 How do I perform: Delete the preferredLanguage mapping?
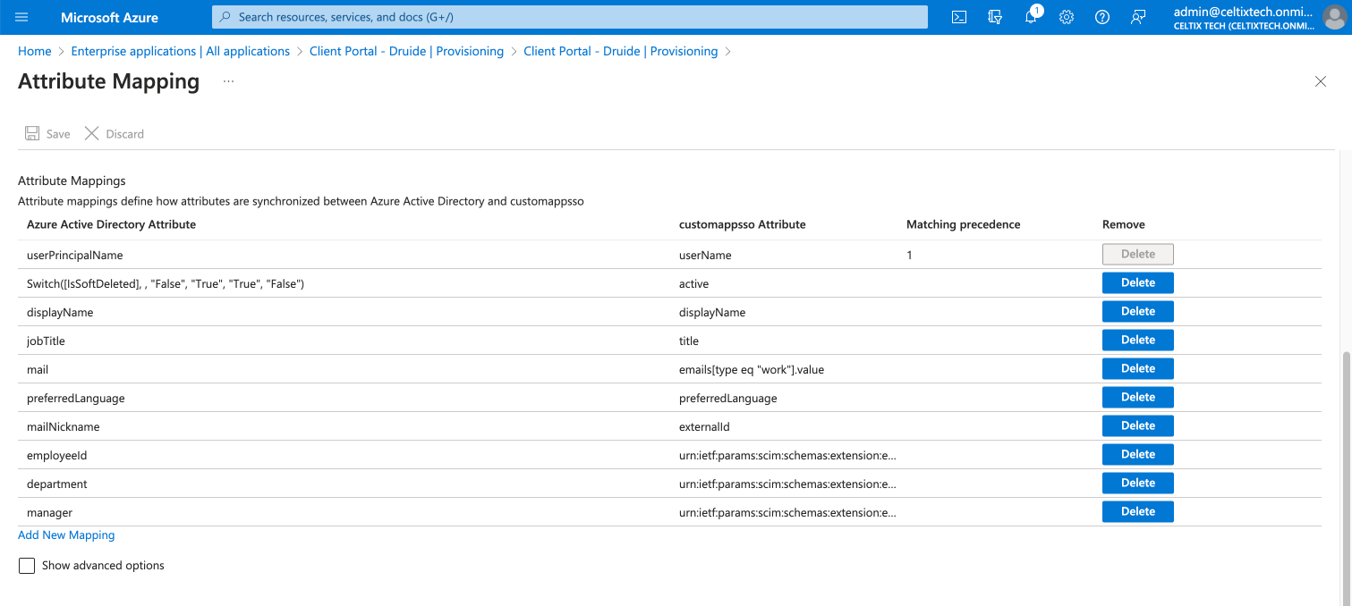coord(1138,398)
